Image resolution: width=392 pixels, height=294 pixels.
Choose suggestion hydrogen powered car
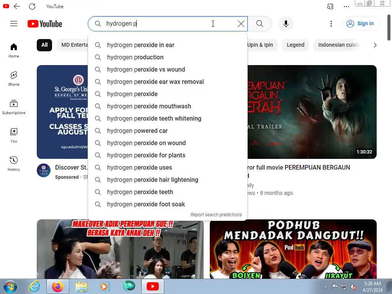coord(168,131)
